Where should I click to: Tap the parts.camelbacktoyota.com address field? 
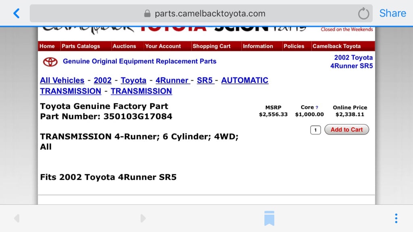[201, 13]
